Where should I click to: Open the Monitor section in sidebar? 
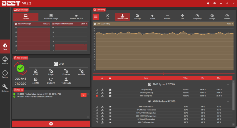coord(5,60)
